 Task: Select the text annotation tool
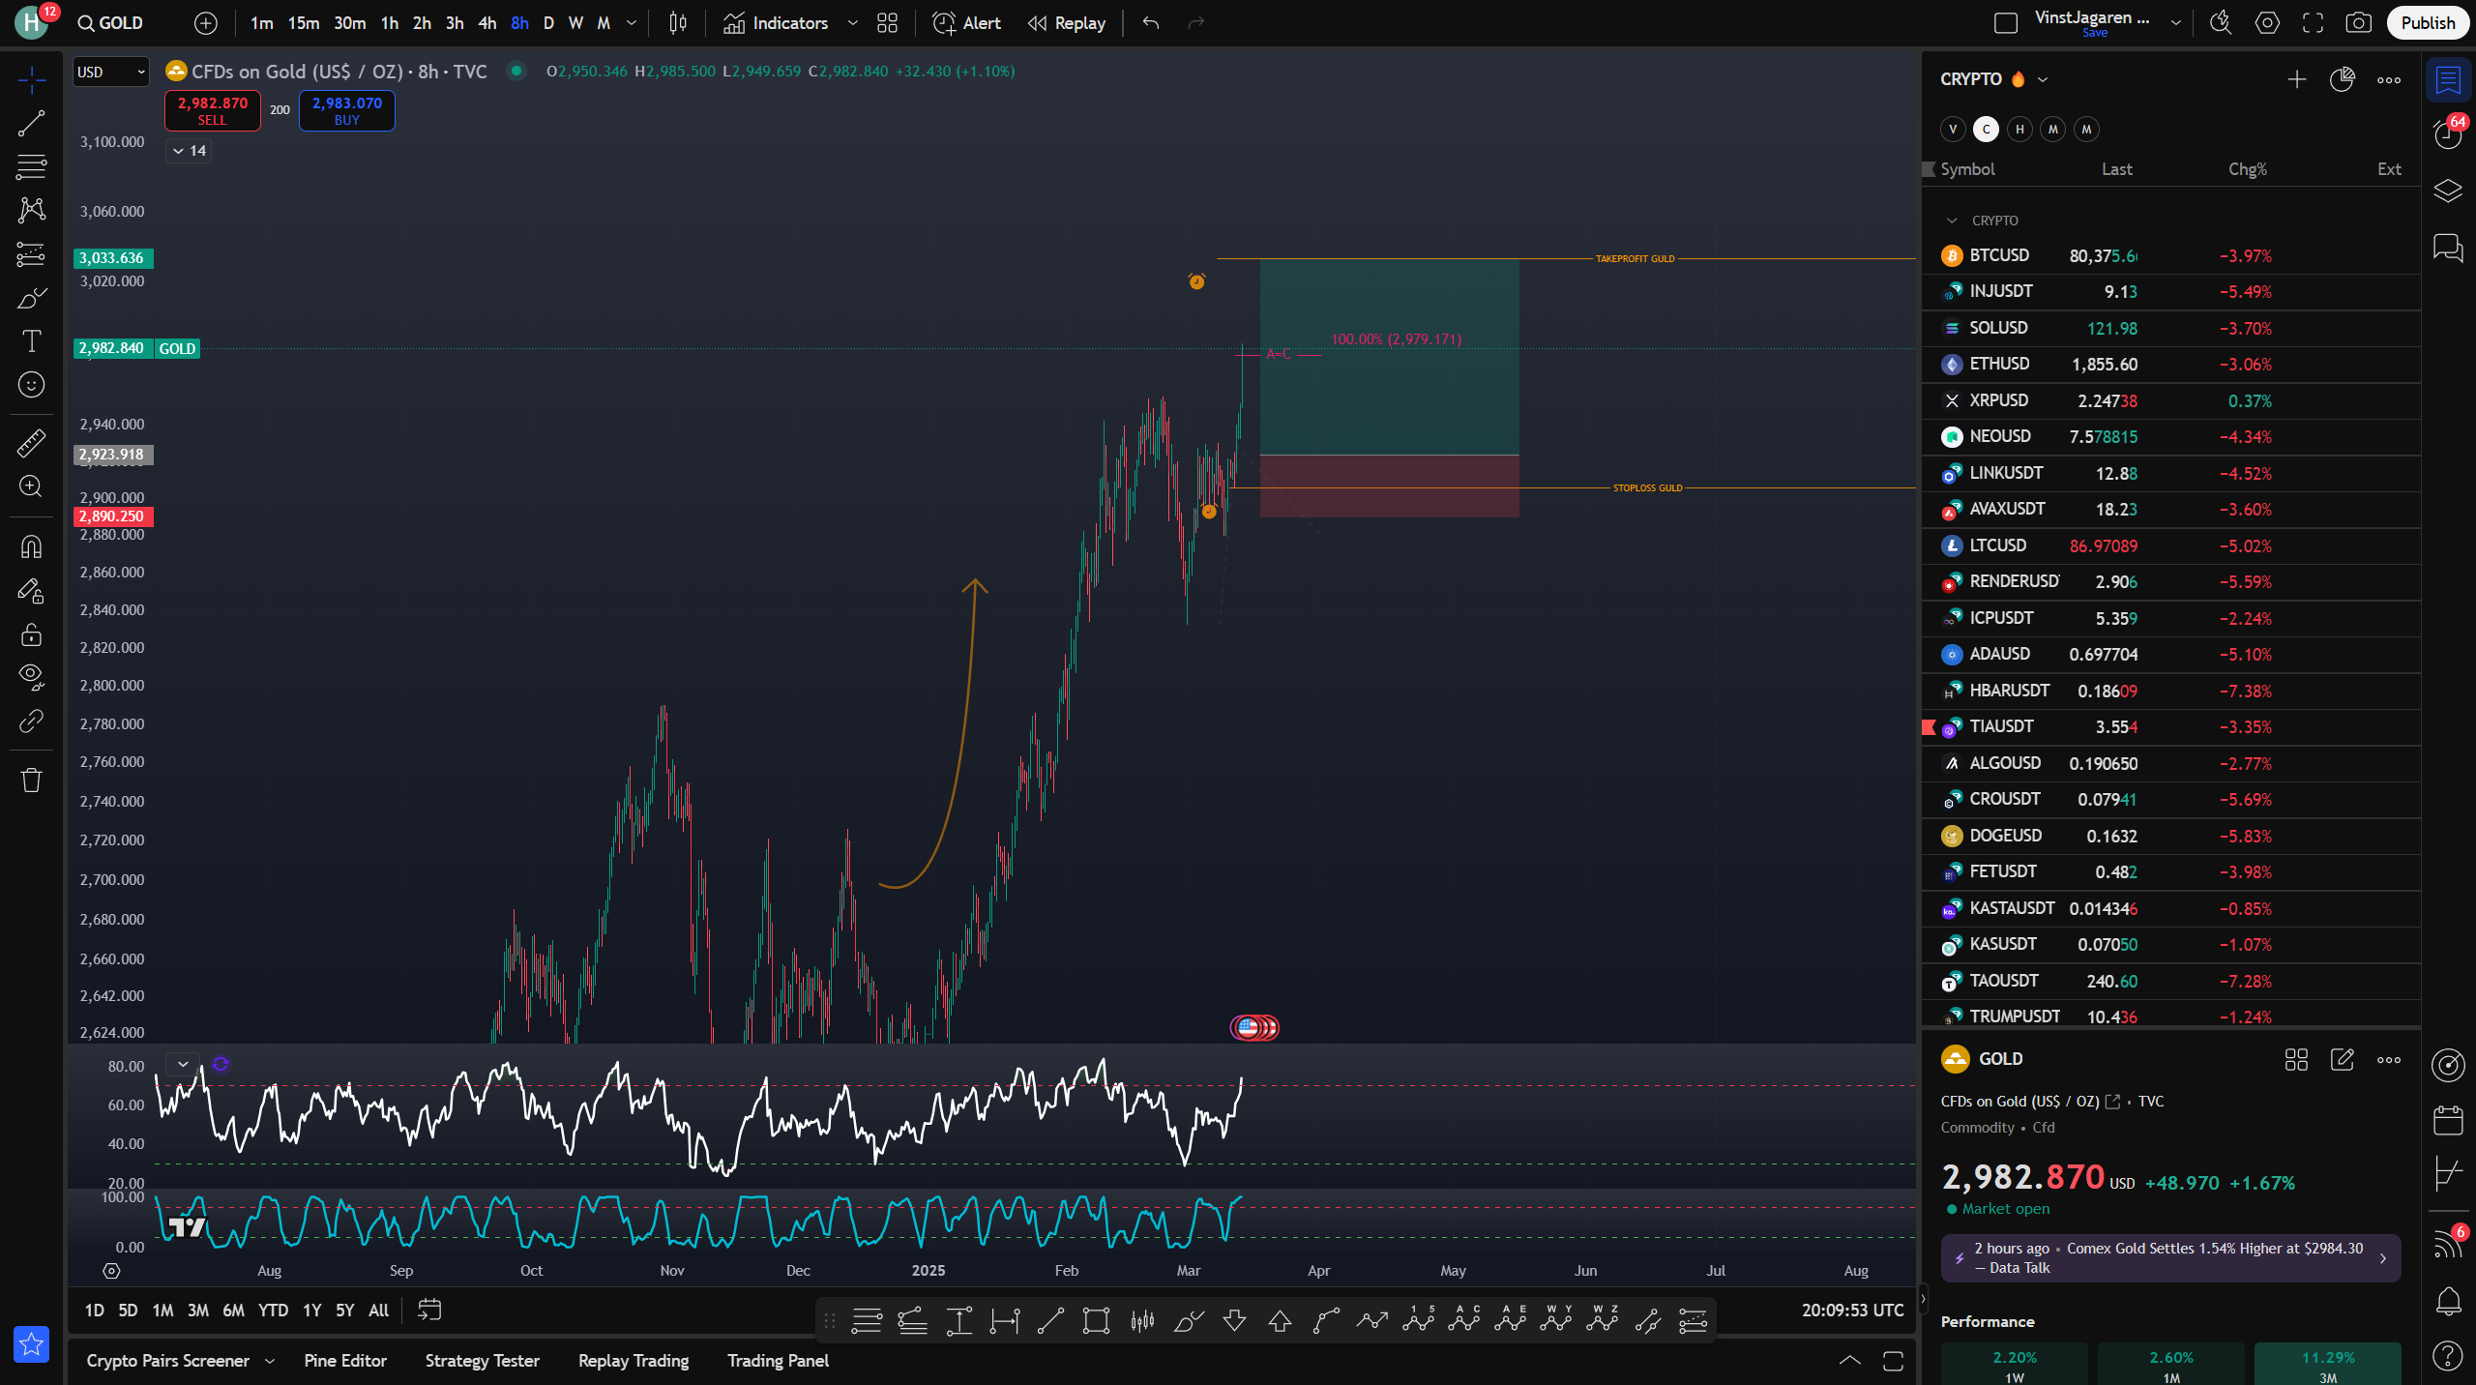pyautogui.click(x=31, y=341)
